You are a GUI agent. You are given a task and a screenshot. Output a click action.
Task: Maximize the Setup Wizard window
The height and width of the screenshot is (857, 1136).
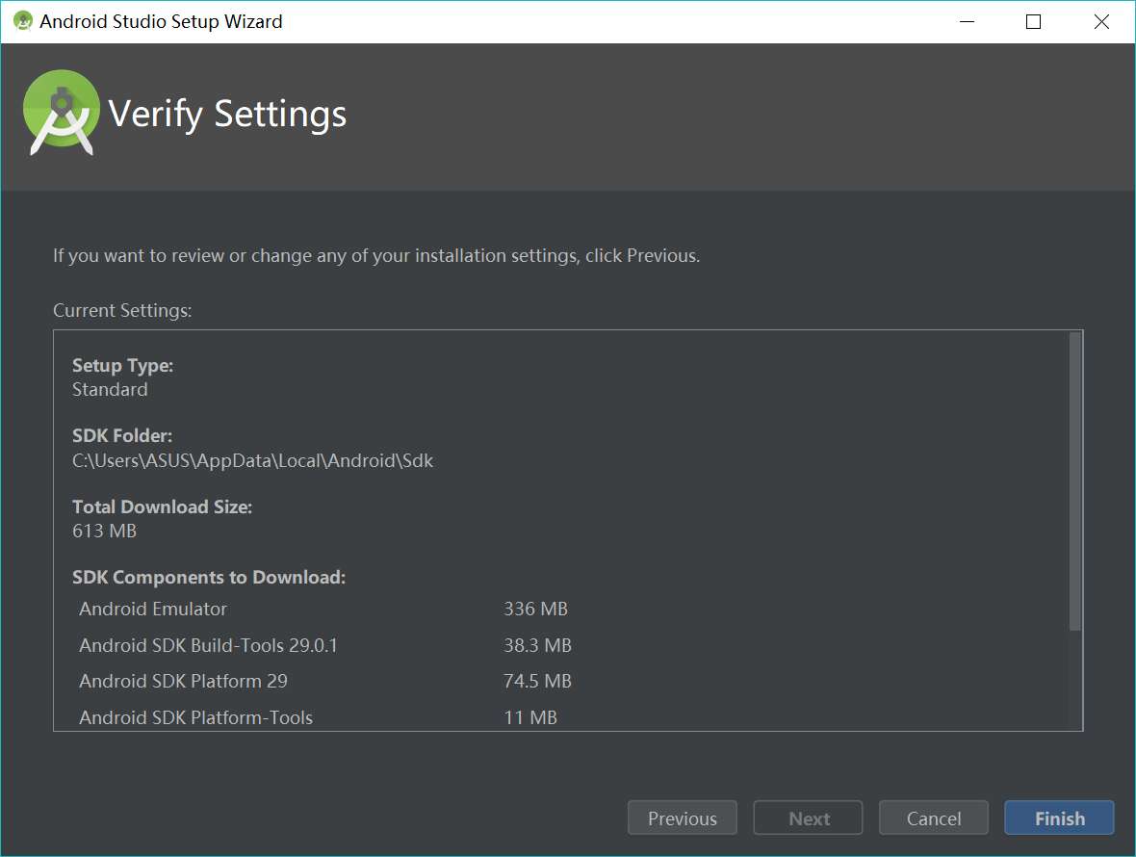coord(1033,22)
